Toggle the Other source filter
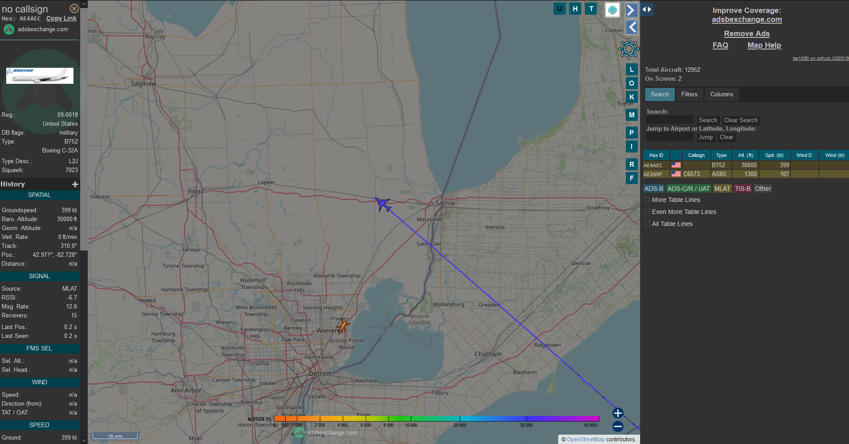The height and width of the screenshot is (444, 849). 763,189
